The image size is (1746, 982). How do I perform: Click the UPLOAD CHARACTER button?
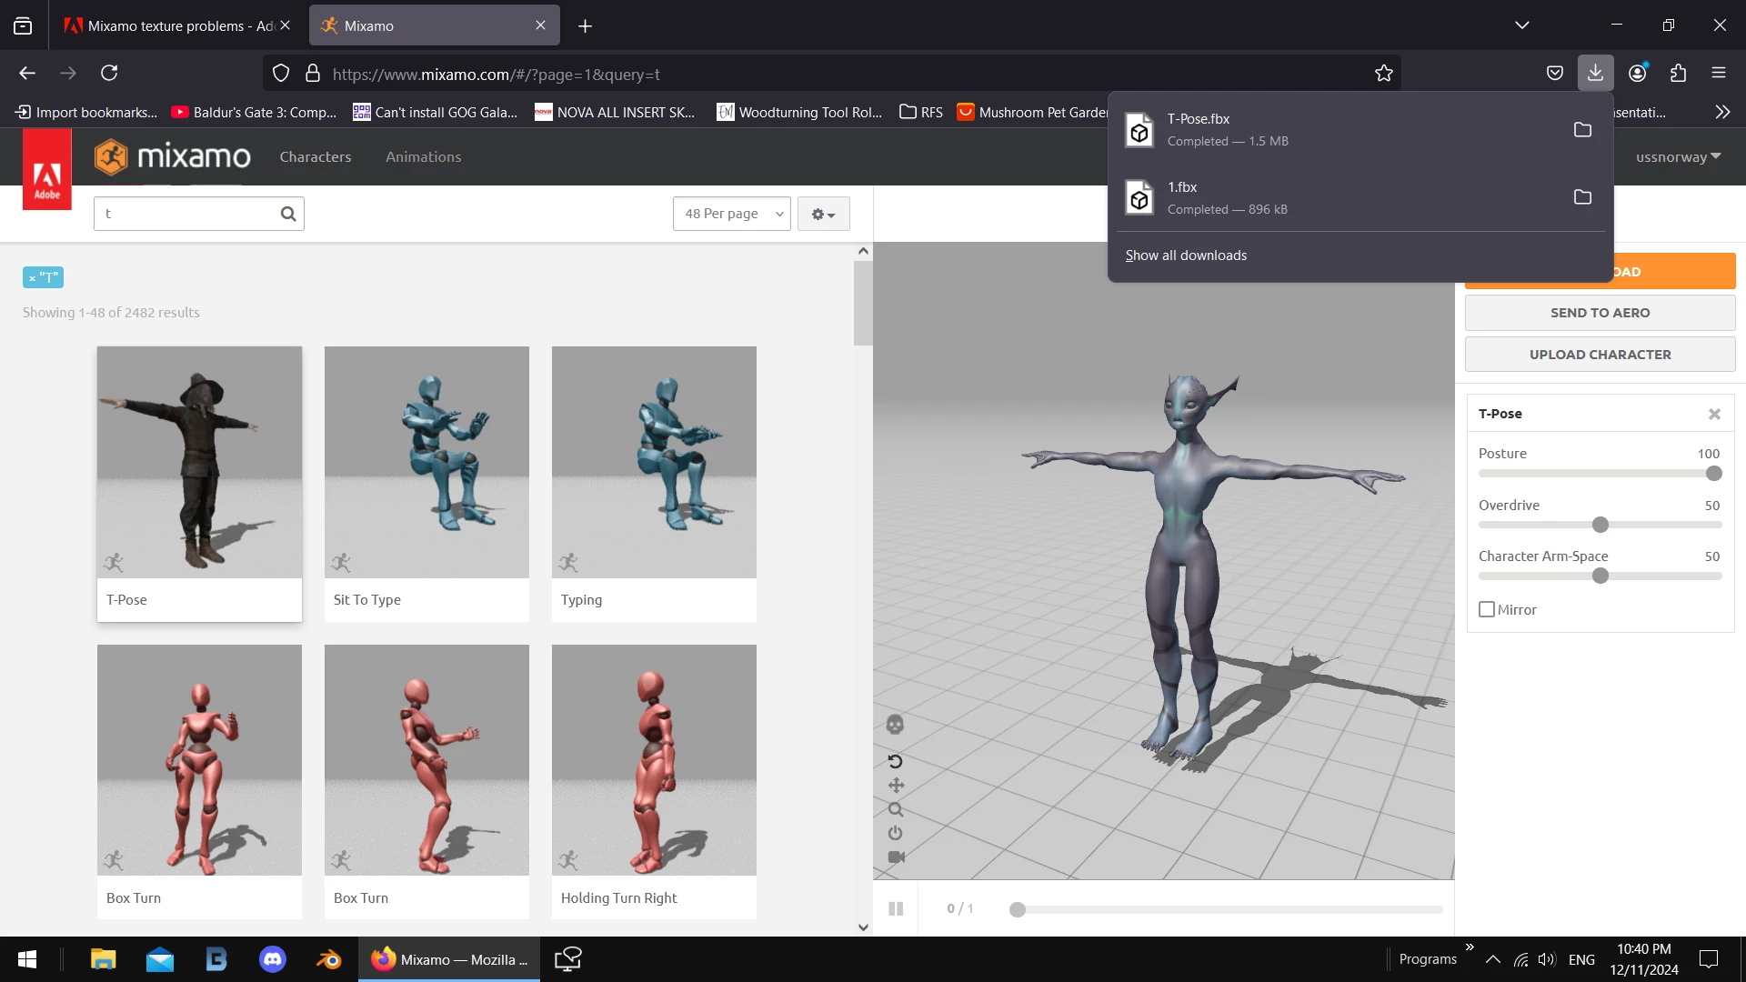pyautogui.click(x=1600, y=355)
